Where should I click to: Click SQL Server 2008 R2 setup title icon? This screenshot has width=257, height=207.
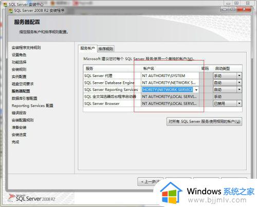point(11,11)
